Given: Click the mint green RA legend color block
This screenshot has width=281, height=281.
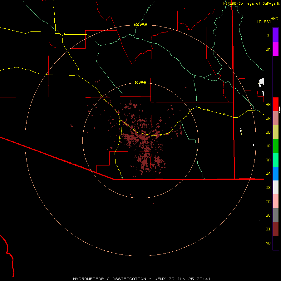Looking at the screenshot, I should click(x=276, y=160).
